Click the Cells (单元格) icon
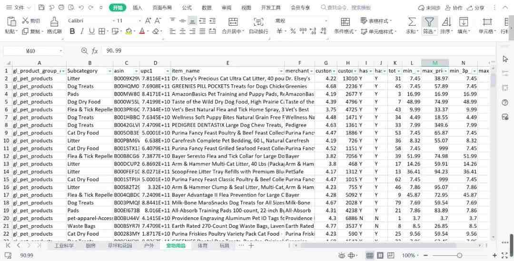 [487, 21]
